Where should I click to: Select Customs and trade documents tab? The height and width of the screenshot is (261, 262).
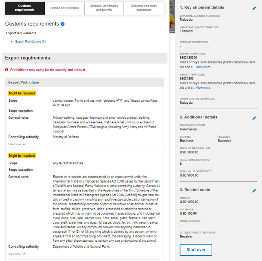point(144,8)
